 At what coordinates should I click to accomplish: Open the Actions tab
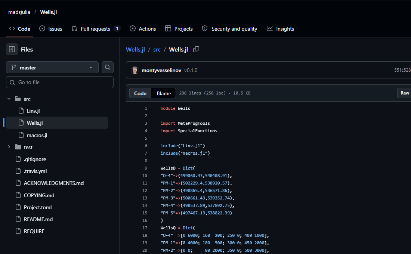[x=143, y=29]
